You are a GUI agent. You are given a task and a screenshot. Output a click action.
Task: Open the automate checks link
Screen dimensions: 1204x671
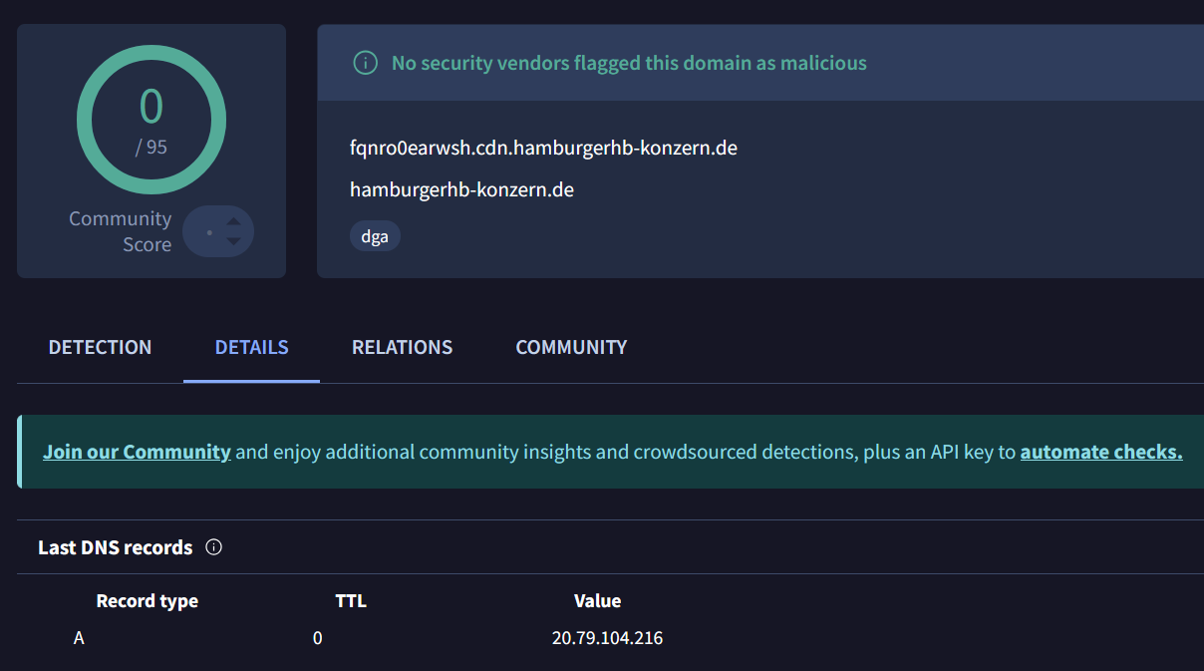(x=1100, y=452)
